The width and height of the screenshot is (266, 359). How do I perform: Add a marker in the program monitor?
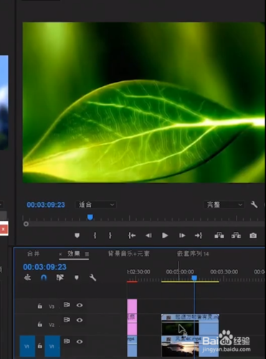(77, 236)
